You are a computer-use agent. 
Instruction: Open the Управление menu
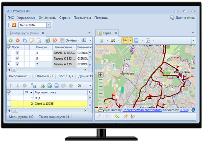click(x=26, y=18)
